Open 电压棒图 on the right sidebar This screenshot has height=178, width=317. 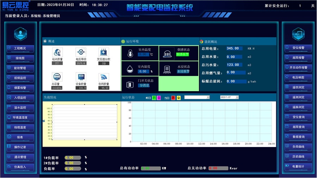[x=298, y=78]
